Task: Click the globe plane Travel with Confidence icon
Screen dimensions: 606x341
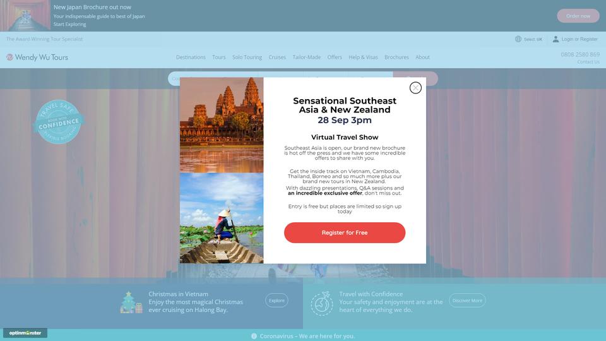Action: click(321, 304)
